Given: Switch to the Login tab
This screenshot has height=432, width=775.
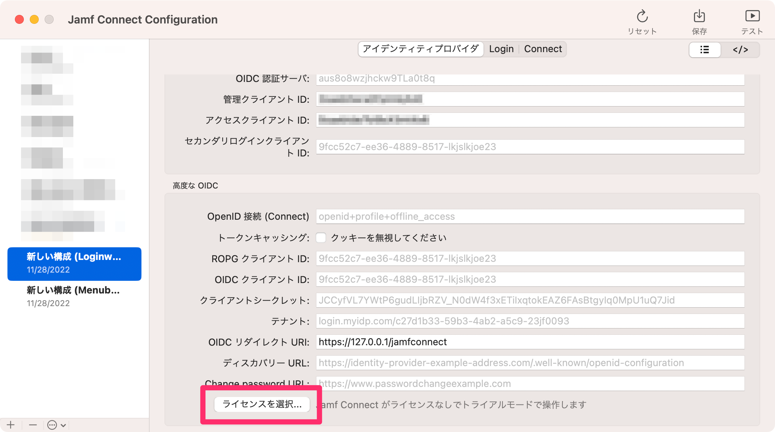Looking at the screenshot, I should (501, 49).
